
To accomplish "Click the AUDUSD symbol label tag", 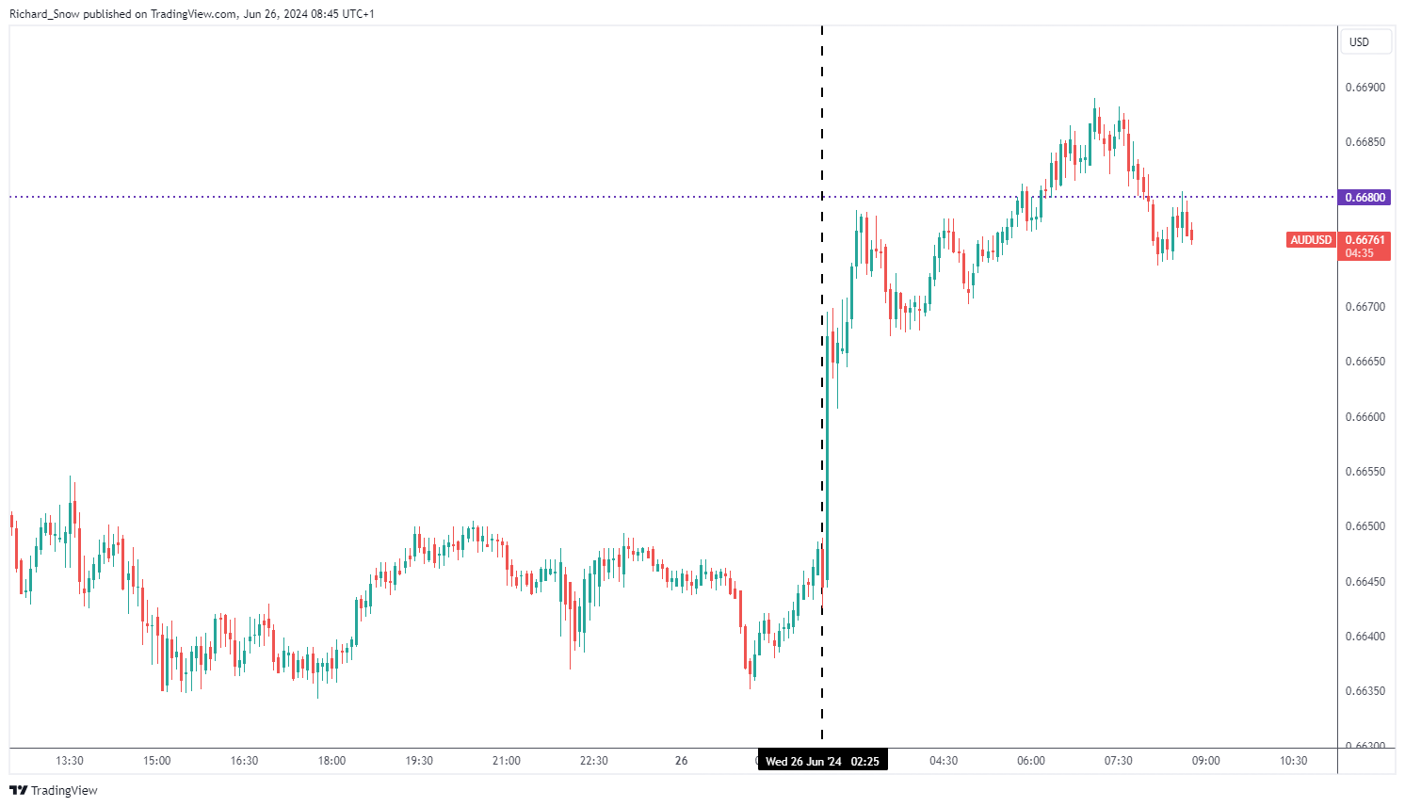I will 1311,240.
